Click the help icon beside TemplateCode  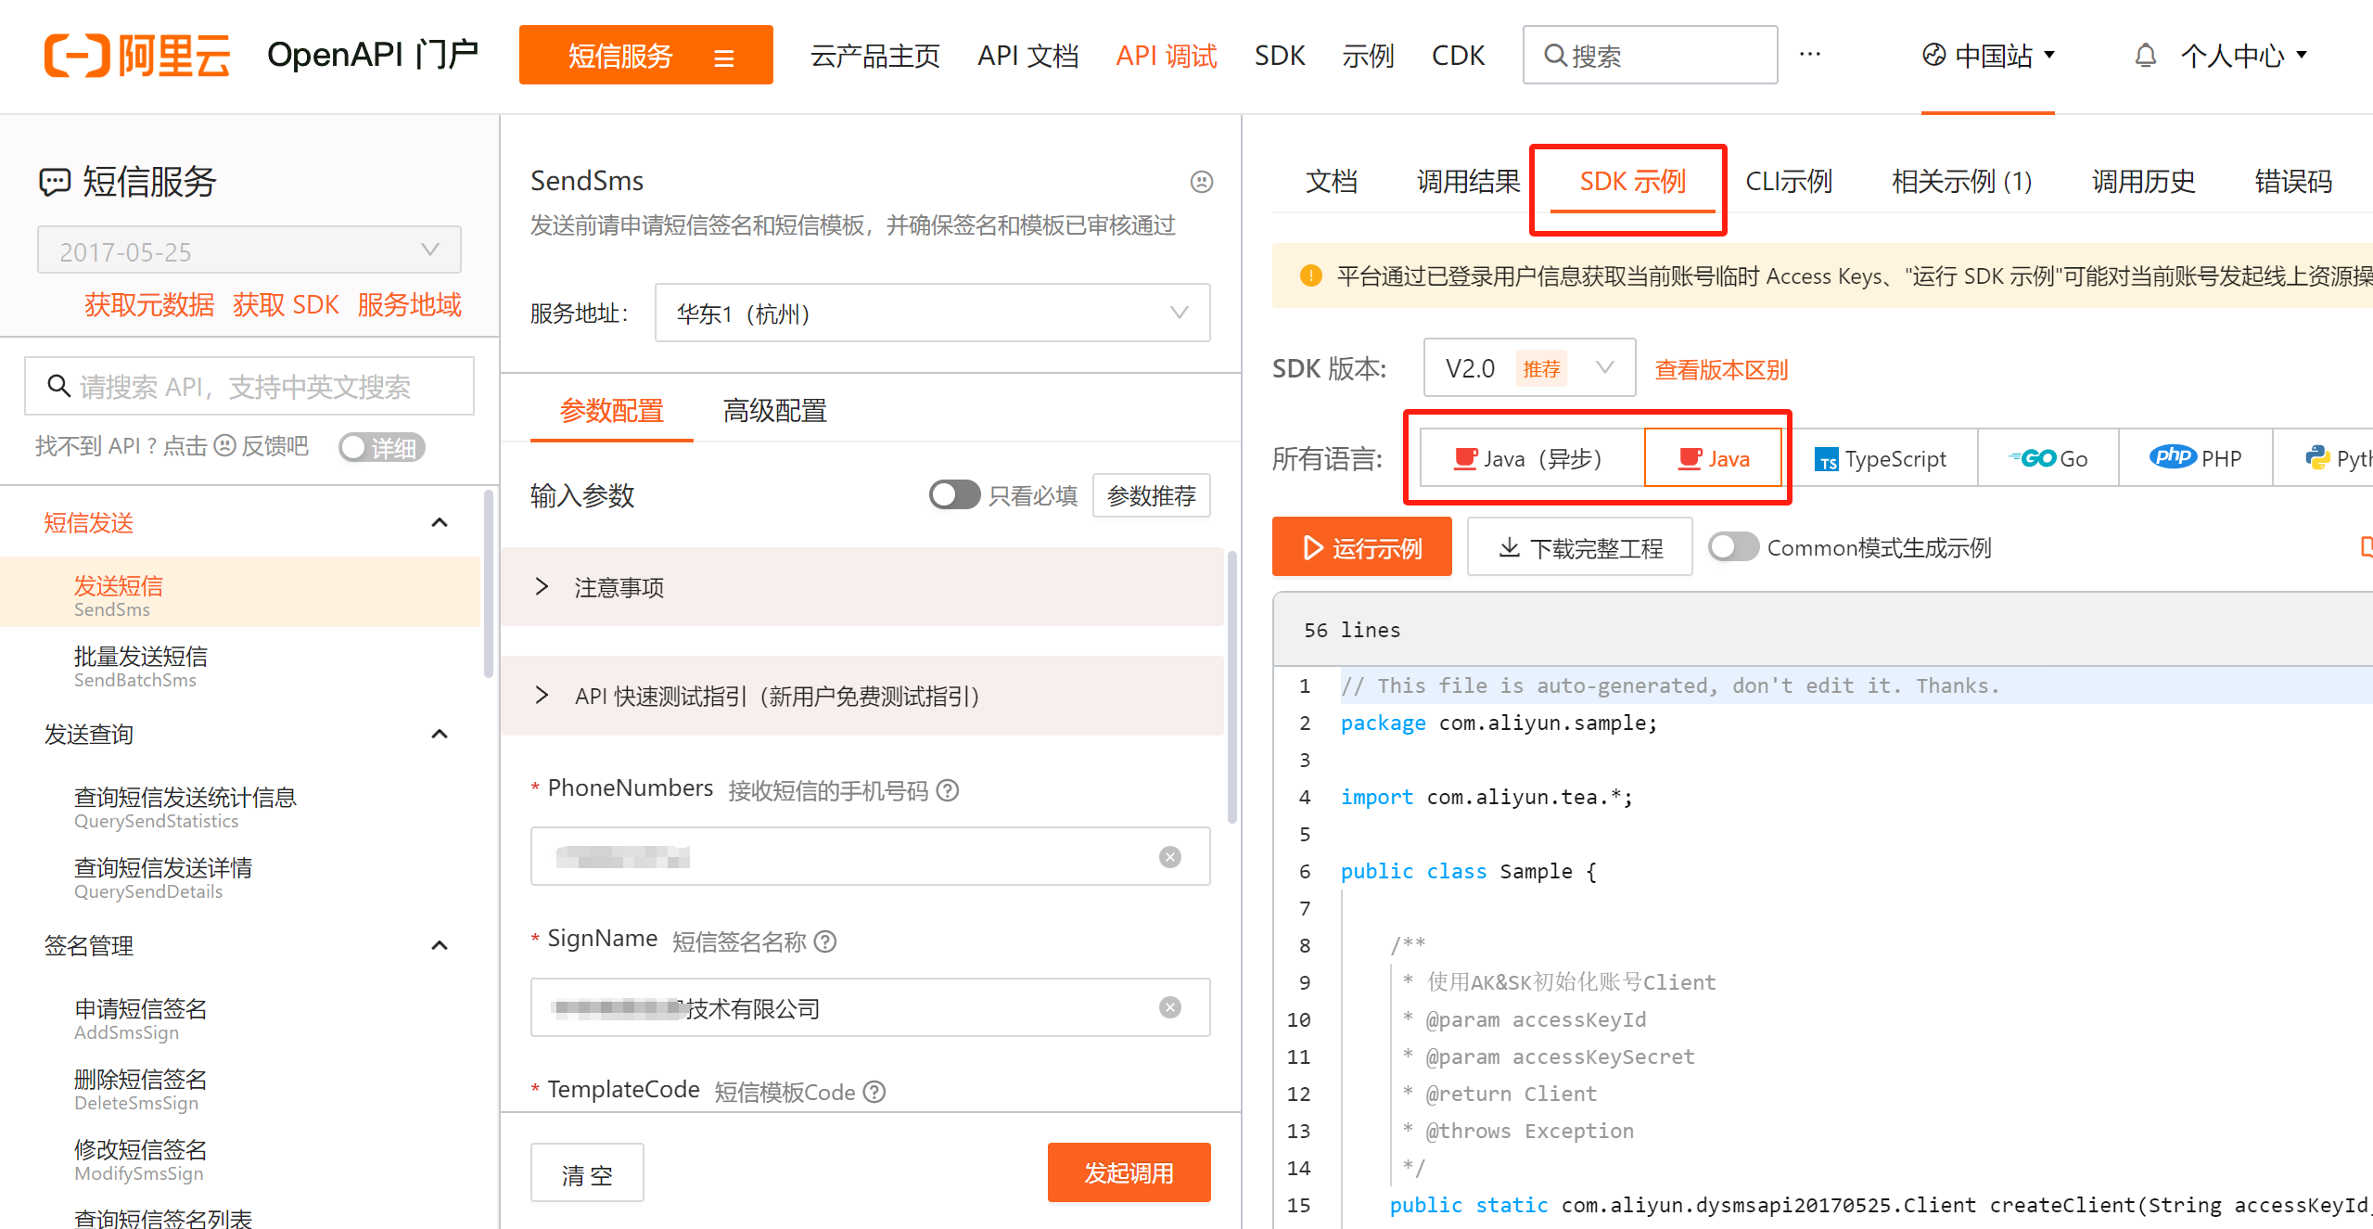[x=874, y=1092]
